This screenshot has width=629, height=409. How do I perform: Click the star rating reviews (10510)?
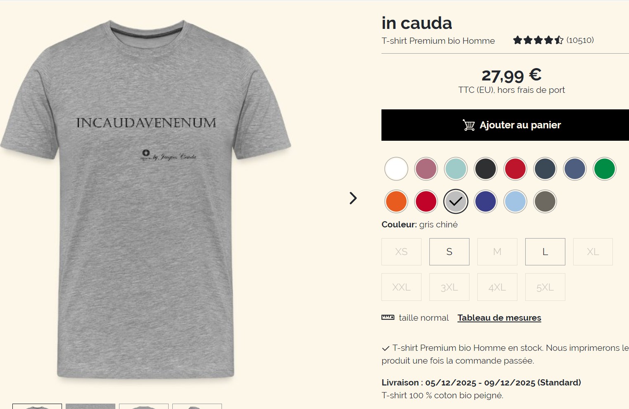(x=553, y=40)
